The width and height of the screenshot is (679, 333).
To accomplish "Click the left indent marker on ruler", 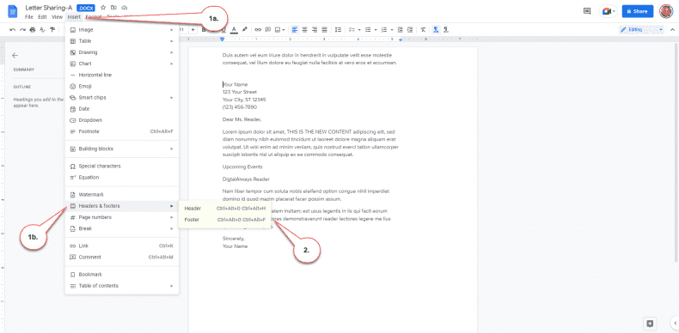I will click(x=222, y=39).
